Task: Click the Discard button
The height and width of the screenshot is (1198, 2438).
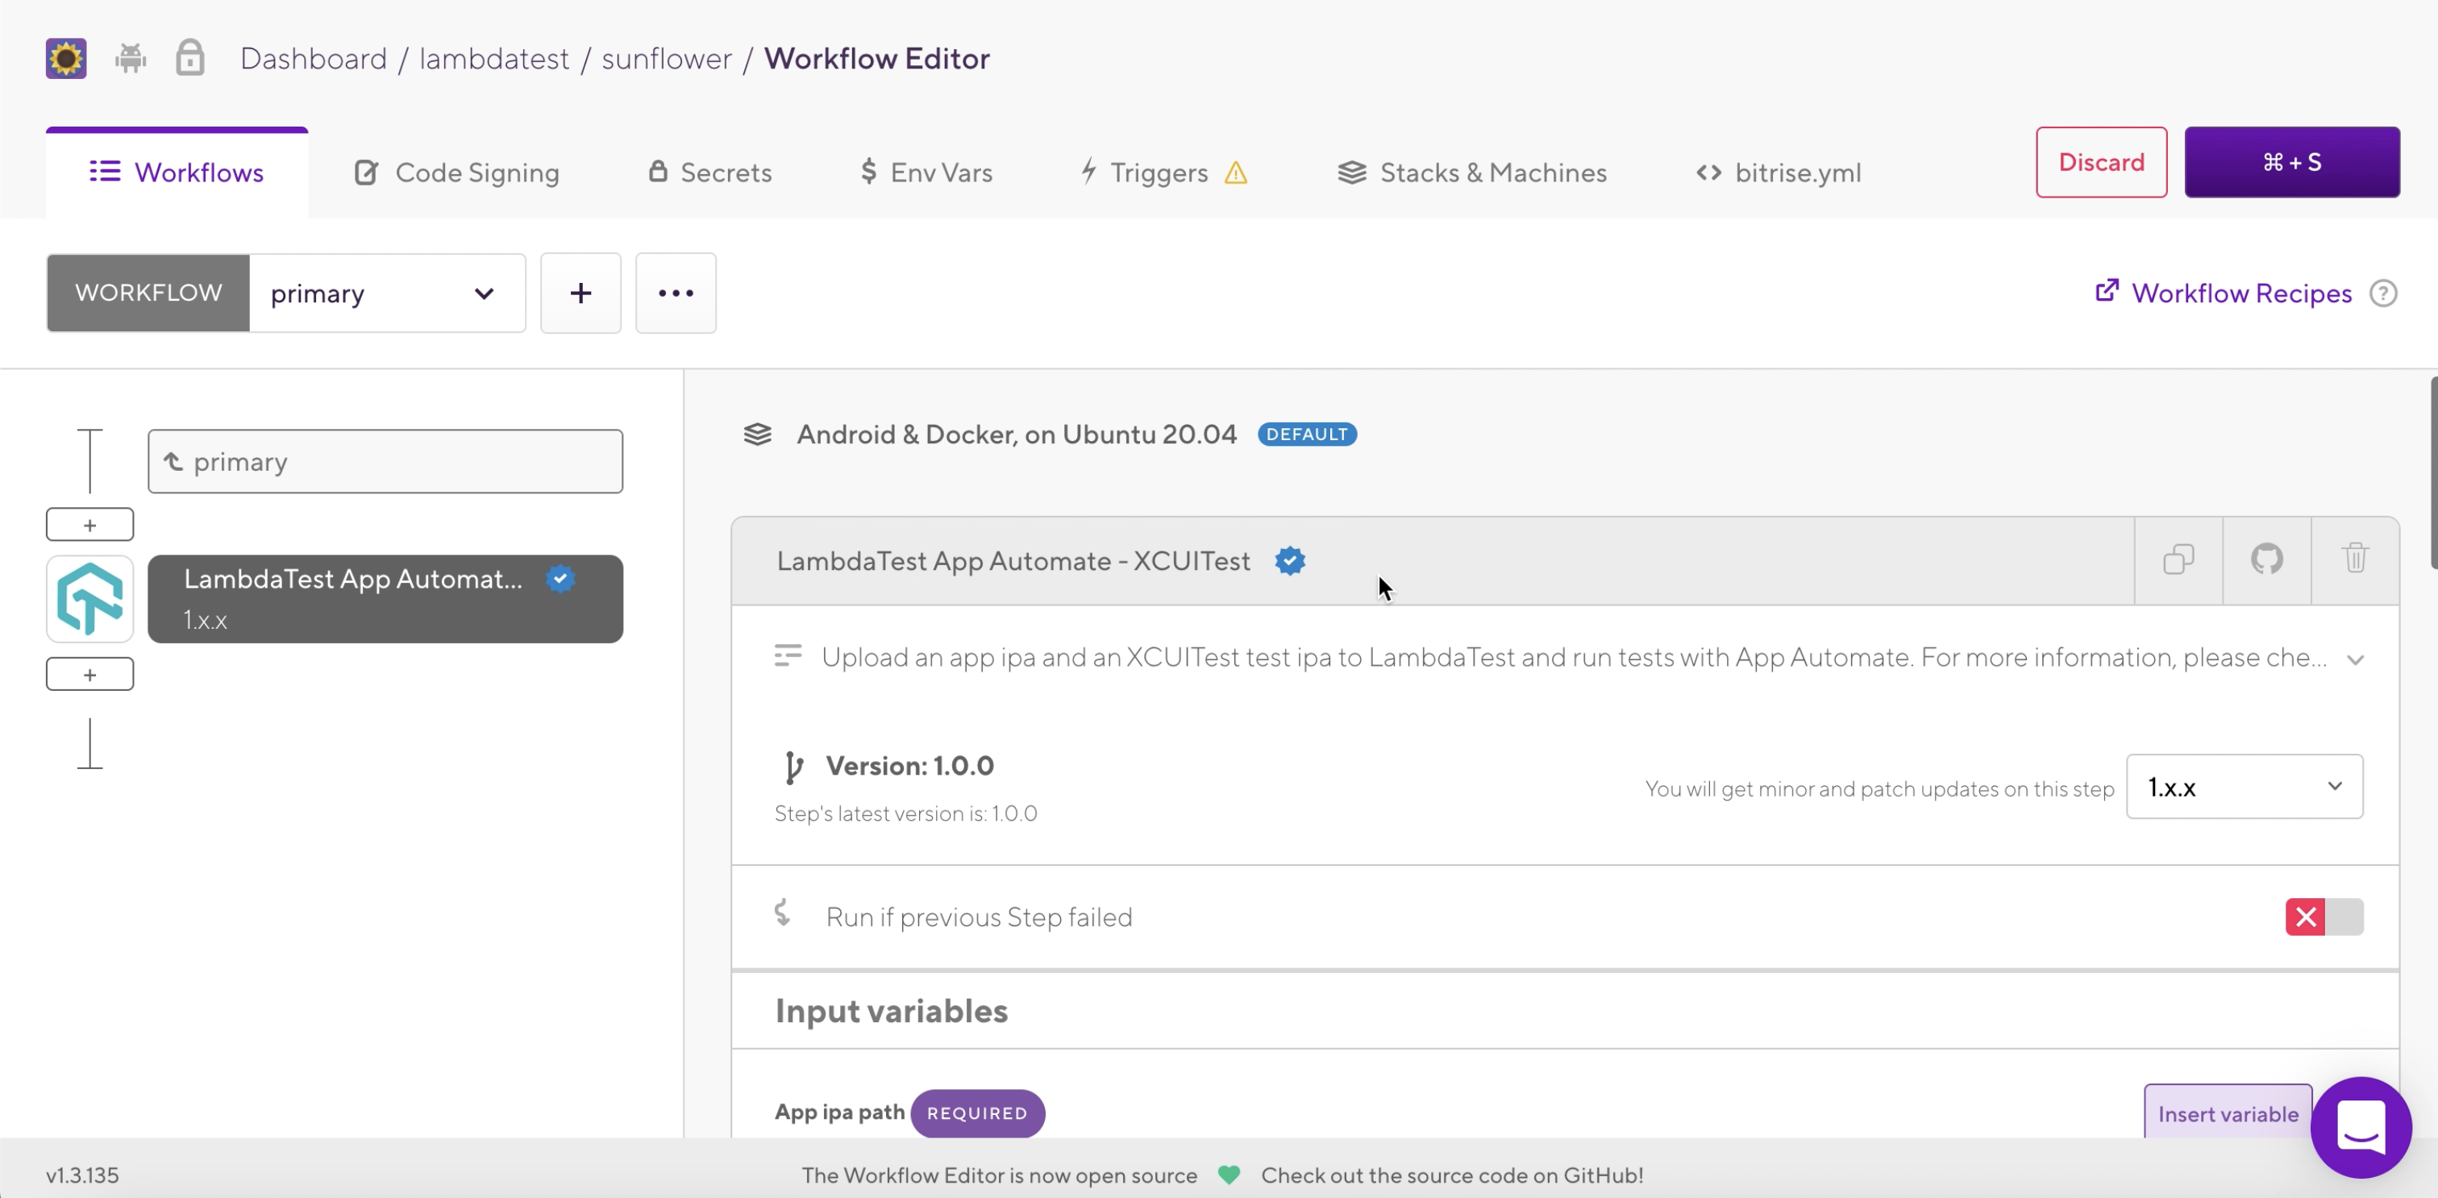Action: click(2101, 162)
